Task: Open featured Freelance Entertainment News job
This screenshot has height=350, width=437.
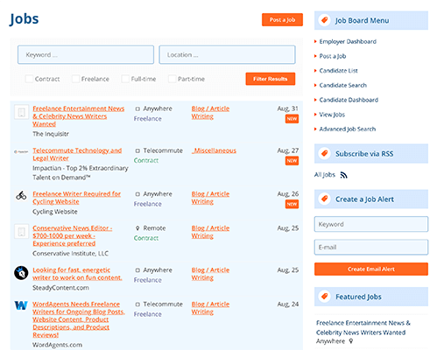Action: [363, 327]
